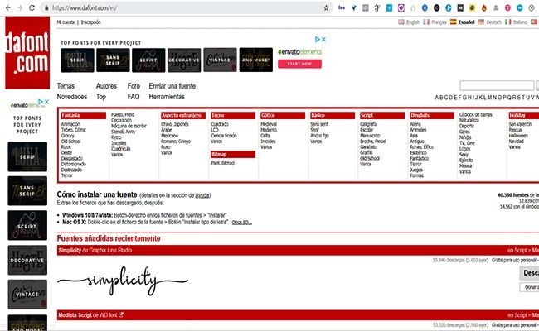
Task: Click the dafont.com red logo
Action: click(x=27, y=52)
